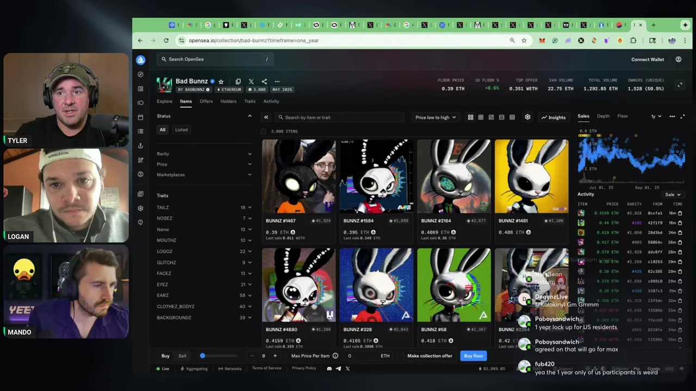696x391 pixels.
Task: Go back in the Chrome browser
Action: [140, 41]
